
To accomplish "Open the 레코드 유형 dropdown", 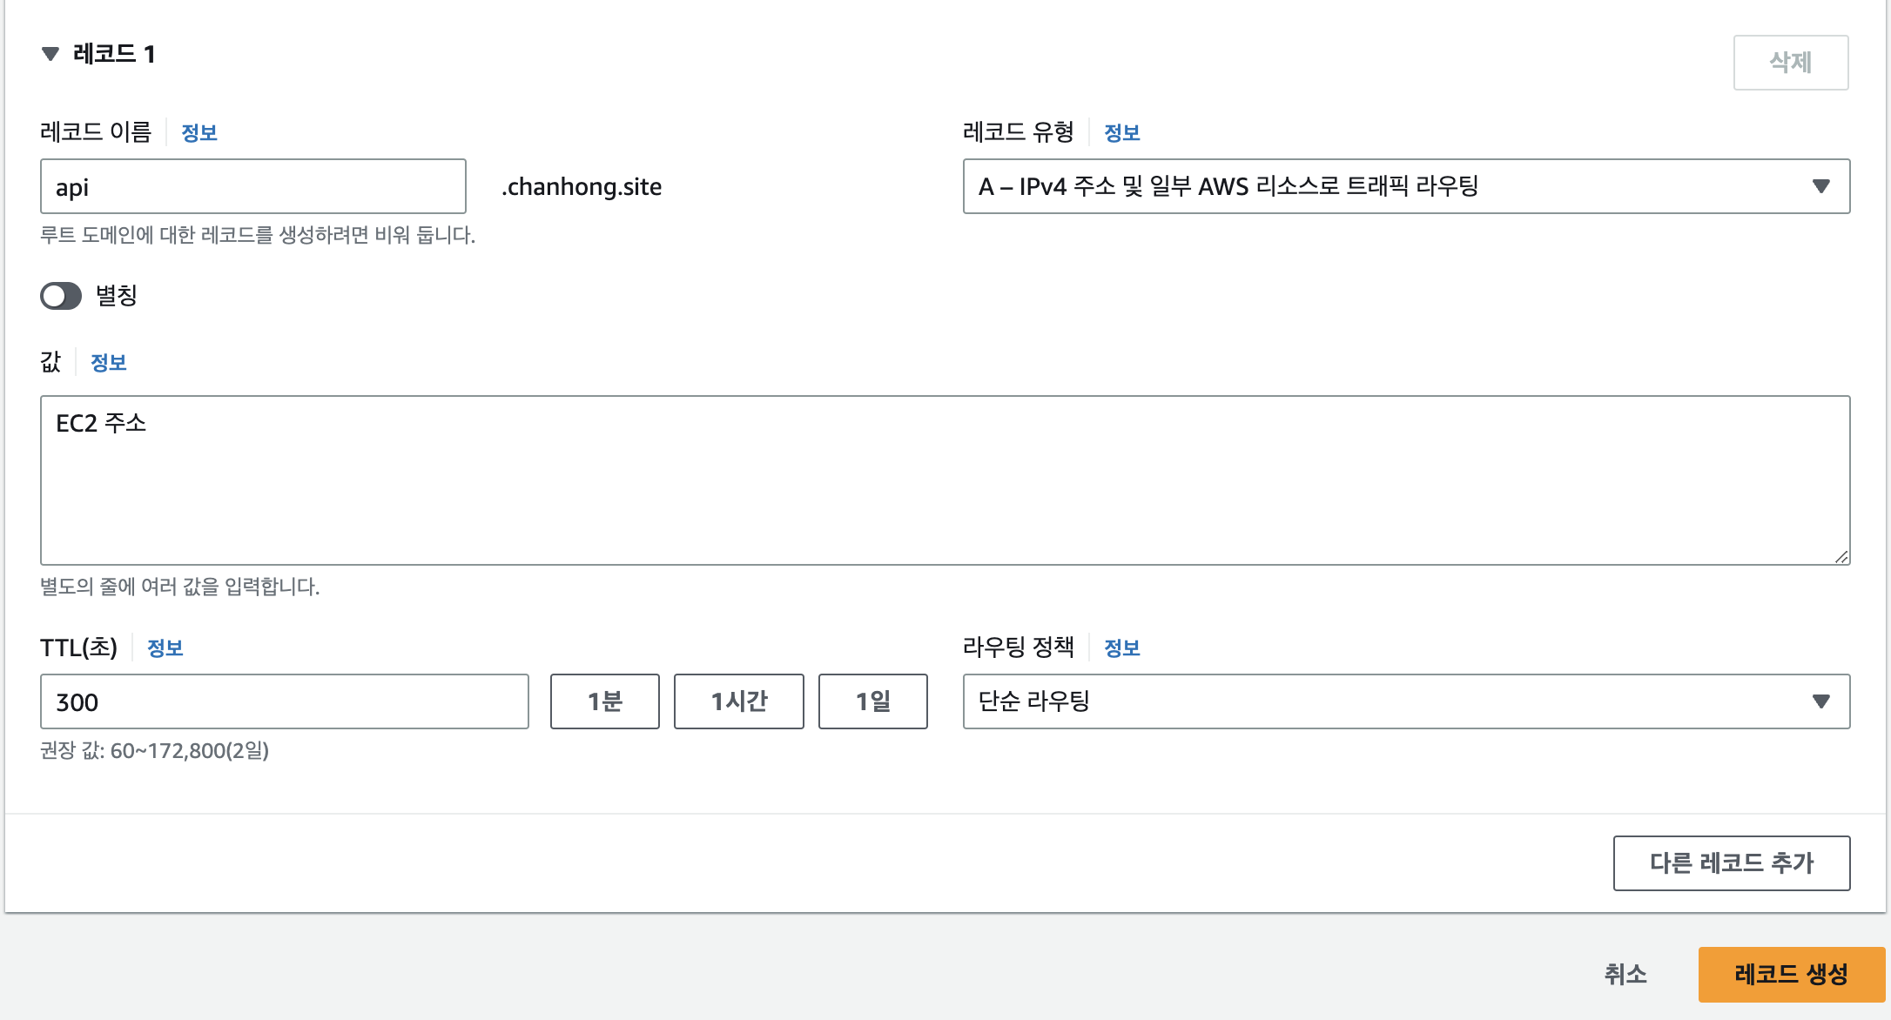I will coord(1406,186).
